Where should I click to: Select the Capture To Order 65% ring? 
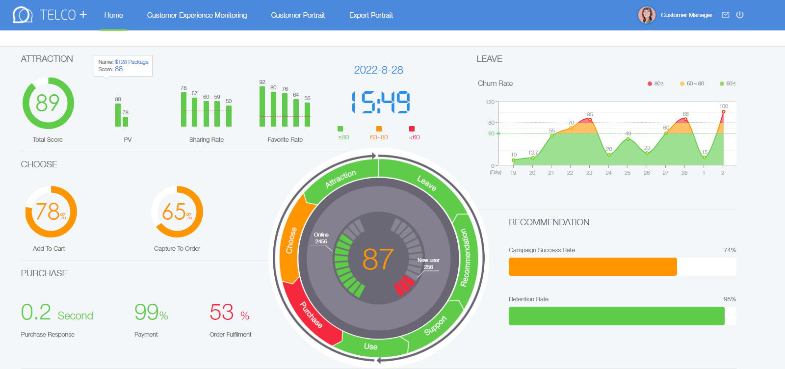177,212
